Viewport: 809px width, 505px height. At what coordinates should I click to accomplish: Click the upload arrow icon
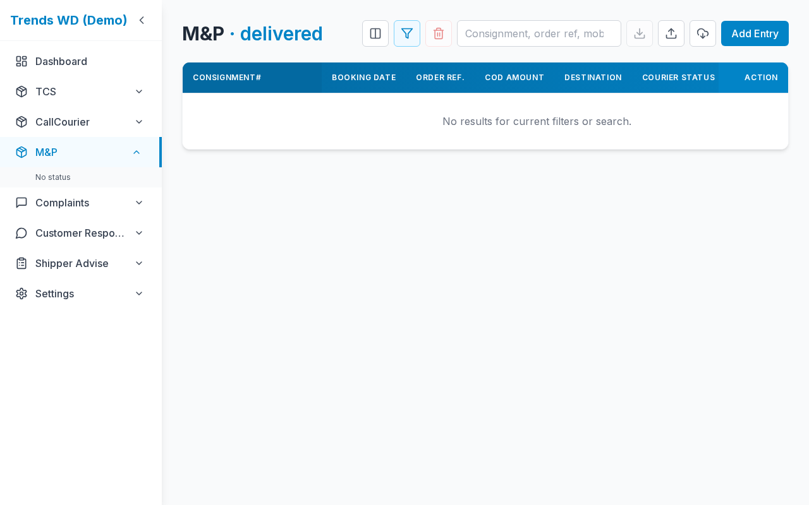671,33
